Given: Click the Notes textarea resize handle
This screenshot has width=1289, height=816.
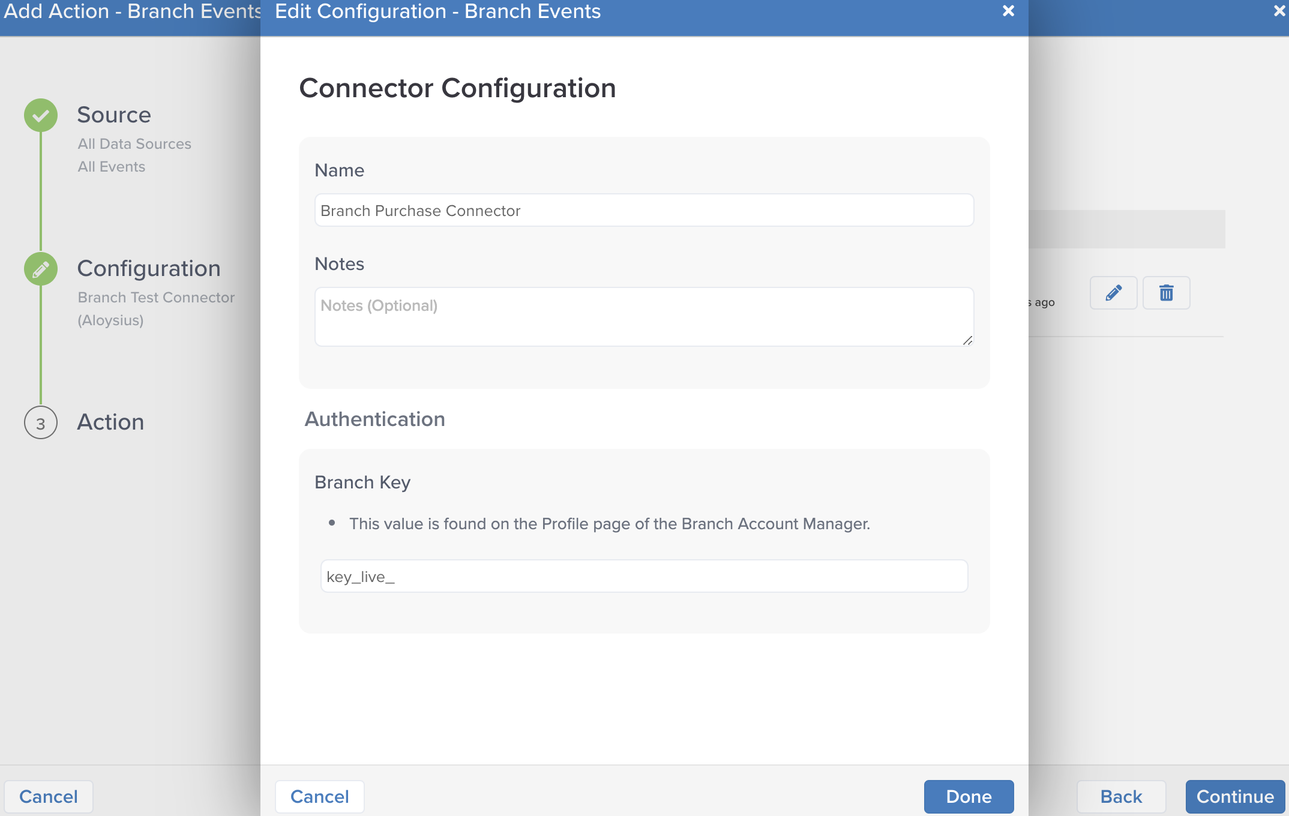Looking at the screenshot, I should click(967, 340).
